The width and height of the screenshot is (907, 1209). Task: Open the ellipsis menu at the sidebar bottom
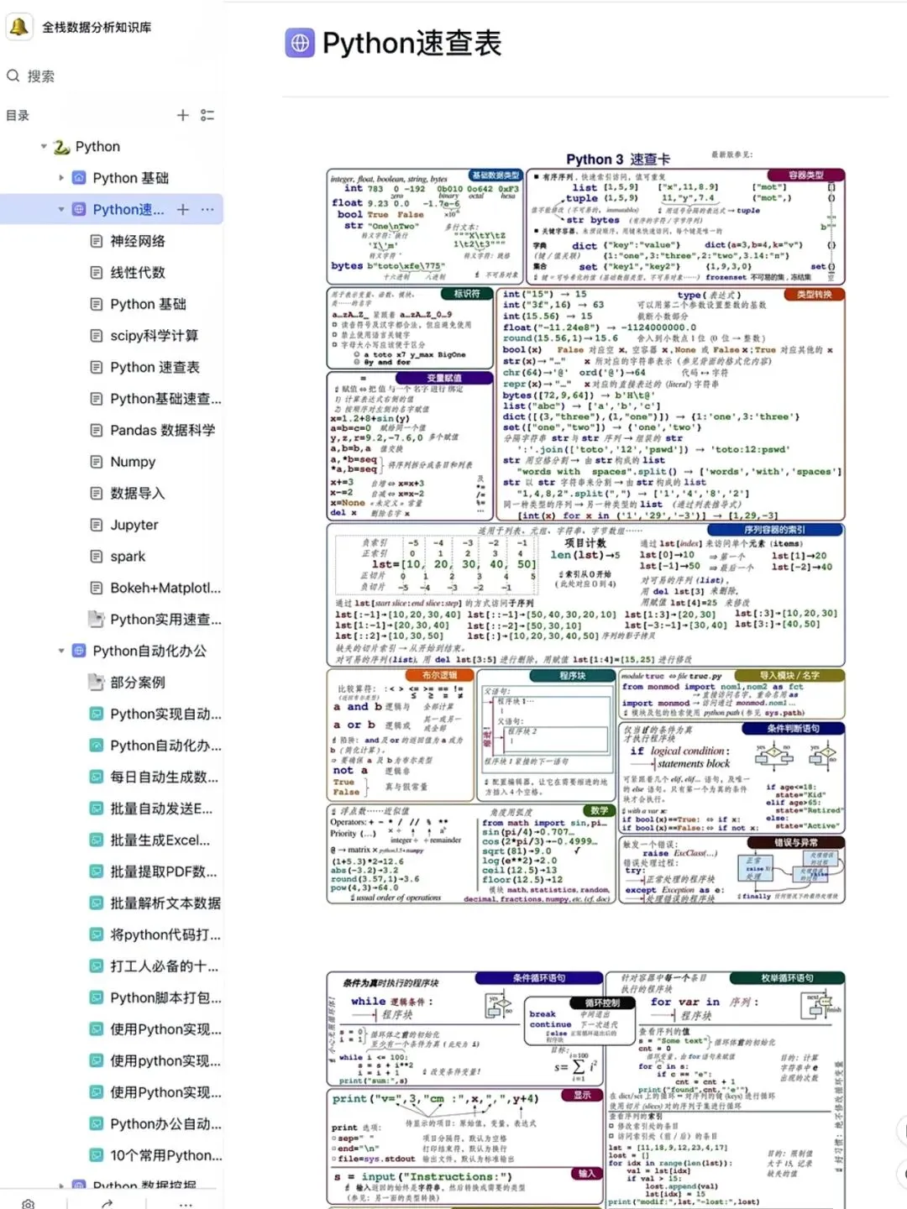(x=186, y=1204)
